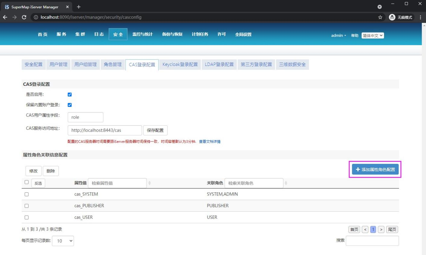Open the 每页显示记录数 dropdown

(63, 241)
